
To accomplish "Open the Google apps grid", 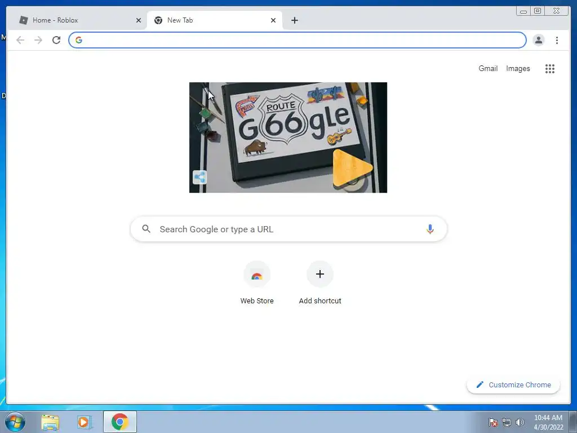I will point(550,68).
